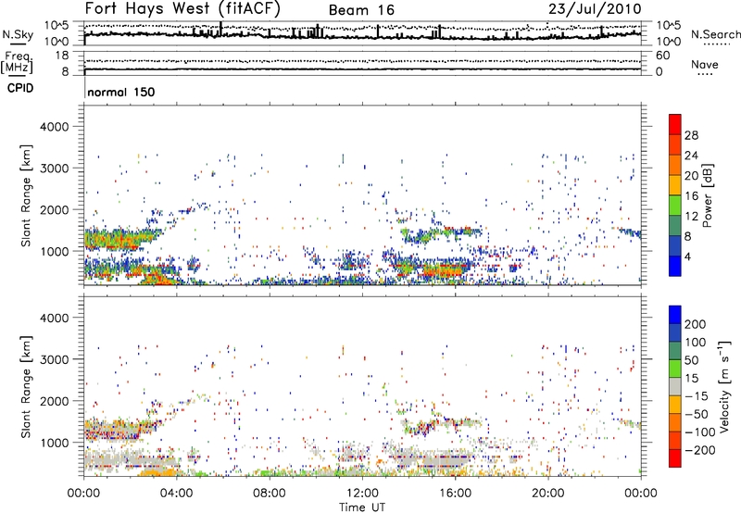
Task: Click the 'normal 150' CPID text
Action: click(x=121, y=92)
